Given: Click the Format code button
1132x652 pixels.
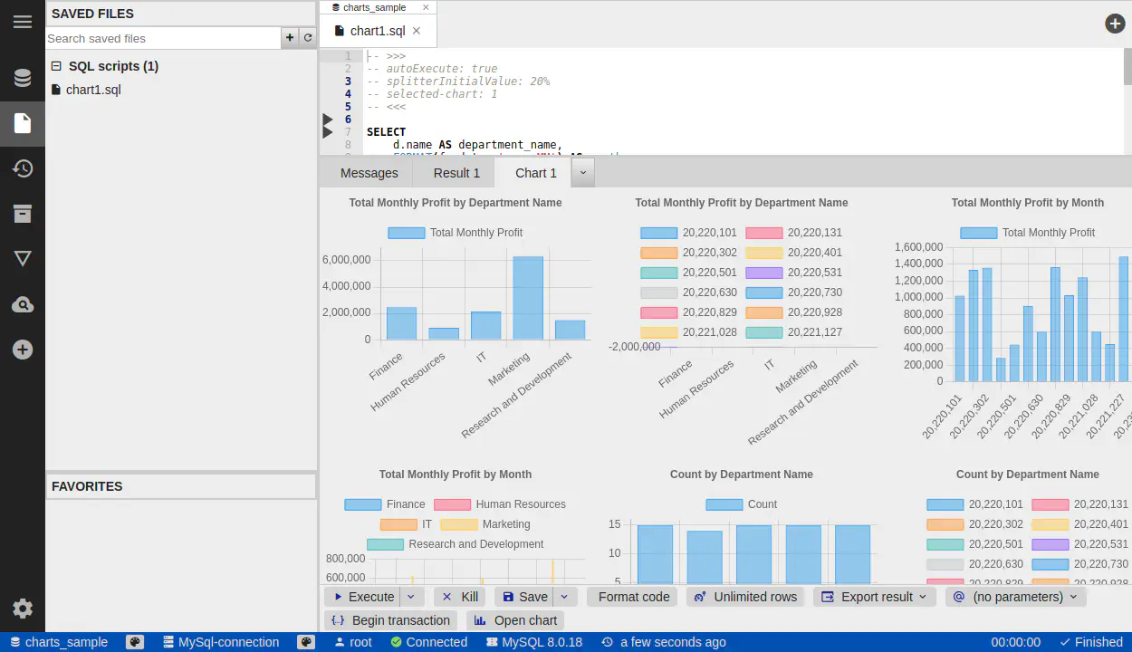Looking at the screenshot, I should pyautogui.click(x=633, y=597).
